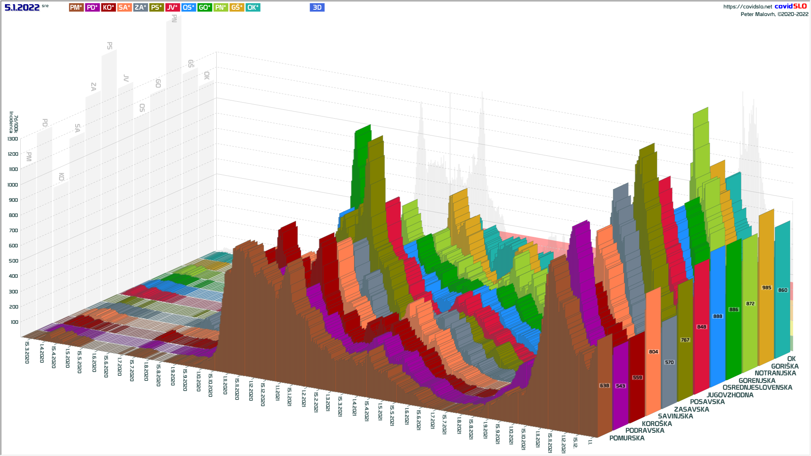
Task: Click the orange SA* region button
Action: pos(125,8)
